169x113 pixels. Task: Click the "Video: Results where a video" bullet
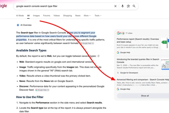(55, 76)
